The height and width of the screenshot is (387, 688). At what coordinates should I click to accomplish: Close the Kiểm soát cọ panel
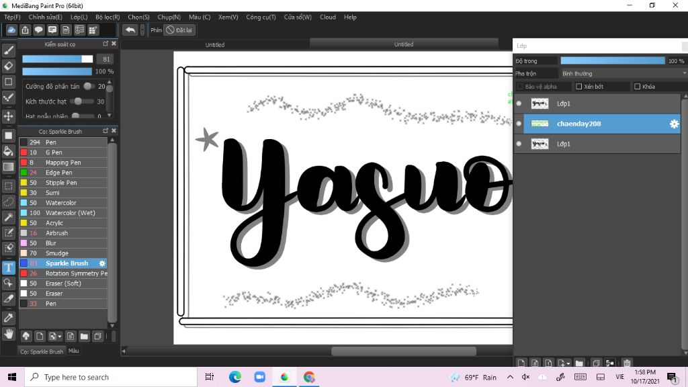pyautogui.click(x=114, y=44)
